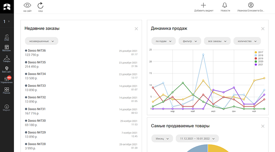The width and height of the screenshot is (275, 152).
Task: Toggle the 2020 series in the chart legend
Action: pyautogui.click(x=259, y=61)
